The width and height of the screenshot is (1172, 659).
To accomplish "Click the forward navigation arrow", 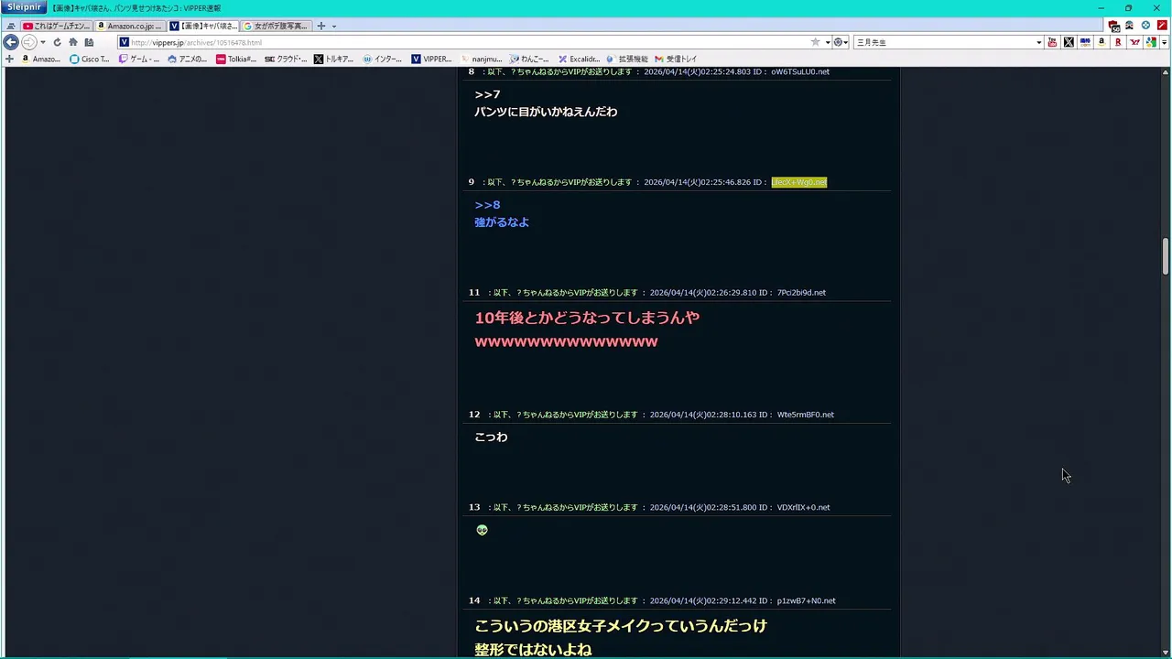I will pos(28,42).
